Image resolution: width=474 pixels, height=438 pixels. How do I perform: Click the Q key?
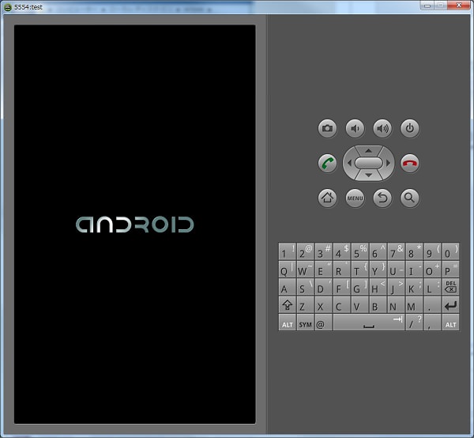coord(288,269)
